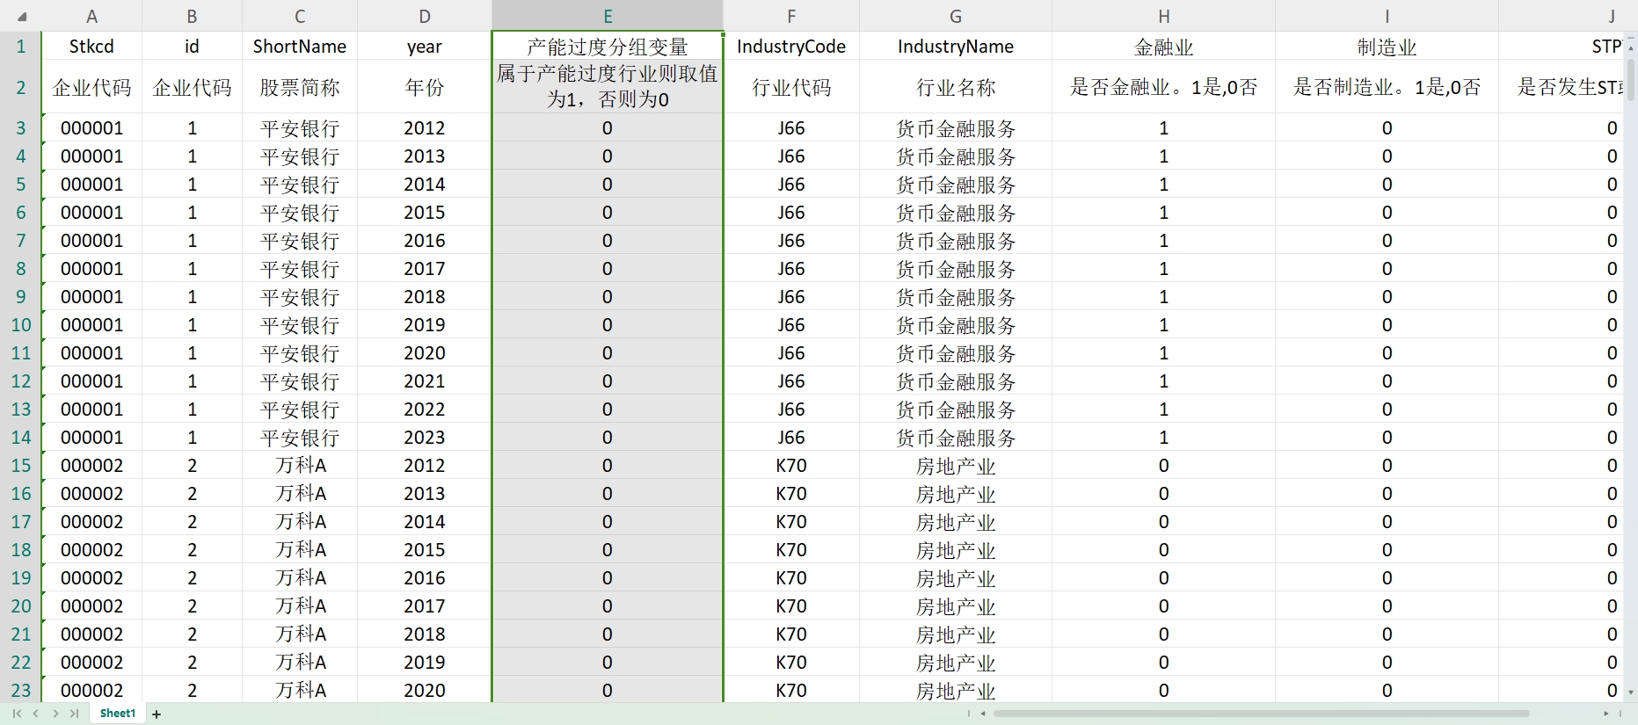
Task: Select row 15 header
Action: (21, 465)
